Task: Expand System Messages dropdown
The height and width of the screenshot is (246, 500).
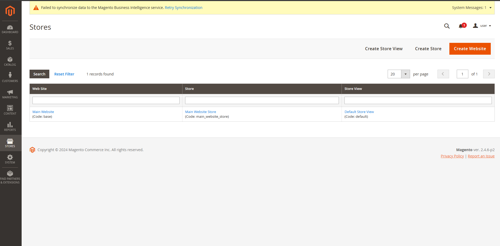Action: click(472, 8)
